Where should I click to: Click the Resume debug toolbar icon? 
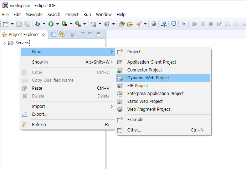point(195,24)
